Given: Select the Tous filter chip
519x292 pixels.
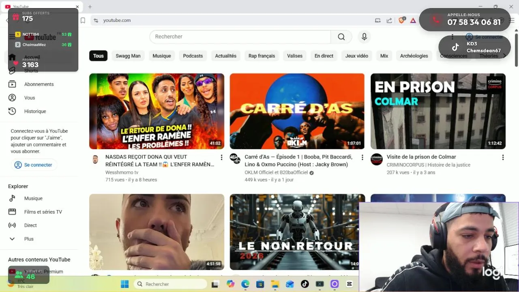Looking at the screenshot, I should [x=98, y=56].
